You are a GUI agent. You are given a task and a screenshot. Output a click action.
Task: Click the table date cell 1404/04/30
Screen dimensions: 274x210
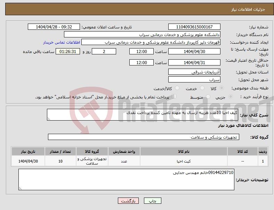pos(28,161)
